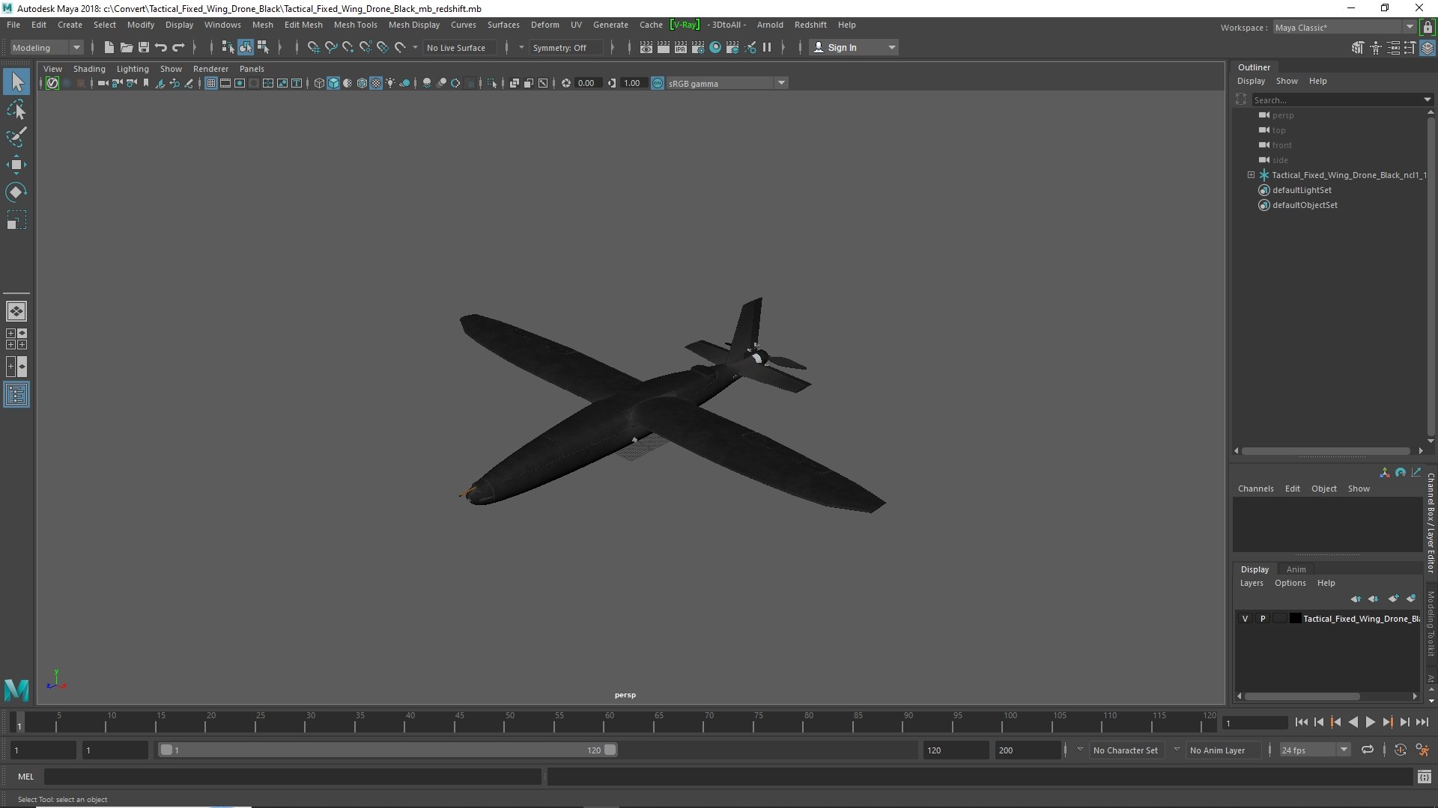Screen dimensions: 1438x808
Task: Choose the Paint Selection tool
Action: [16, 138]
